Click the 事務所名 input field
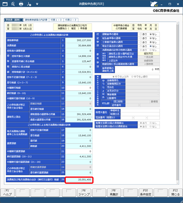The height and width of the screenshot is (203, 183). click(x=140, y=111)
